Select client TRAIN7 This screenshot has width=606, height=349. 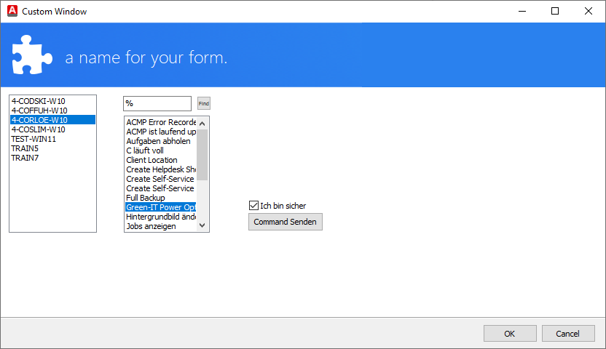(53, 158)
